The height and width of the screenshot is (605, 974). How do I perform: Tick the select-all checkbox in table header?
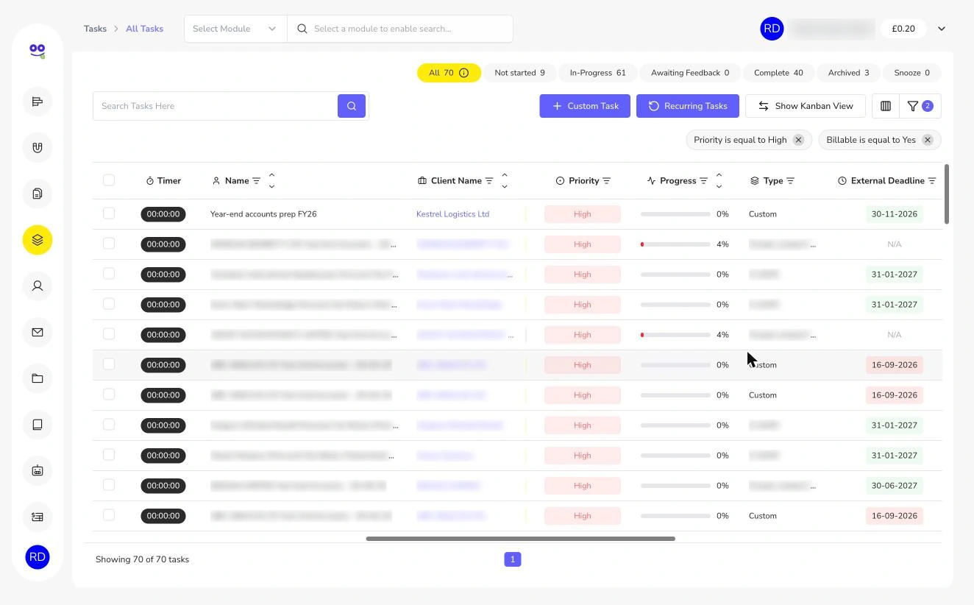pos(109,180)
